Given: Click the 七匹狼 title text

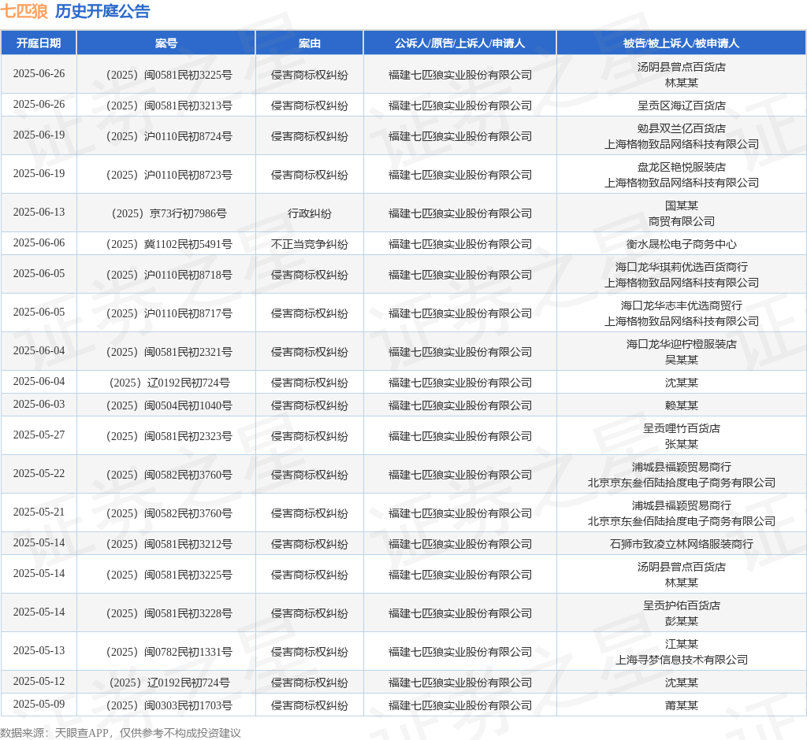Looking at the screenshot, I should [24, 11].
